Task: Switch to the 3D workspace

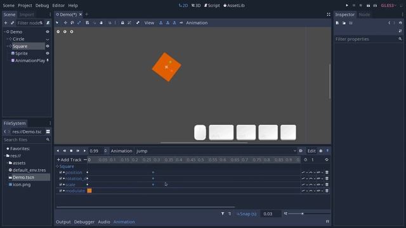Action: (x=196, y=6)
